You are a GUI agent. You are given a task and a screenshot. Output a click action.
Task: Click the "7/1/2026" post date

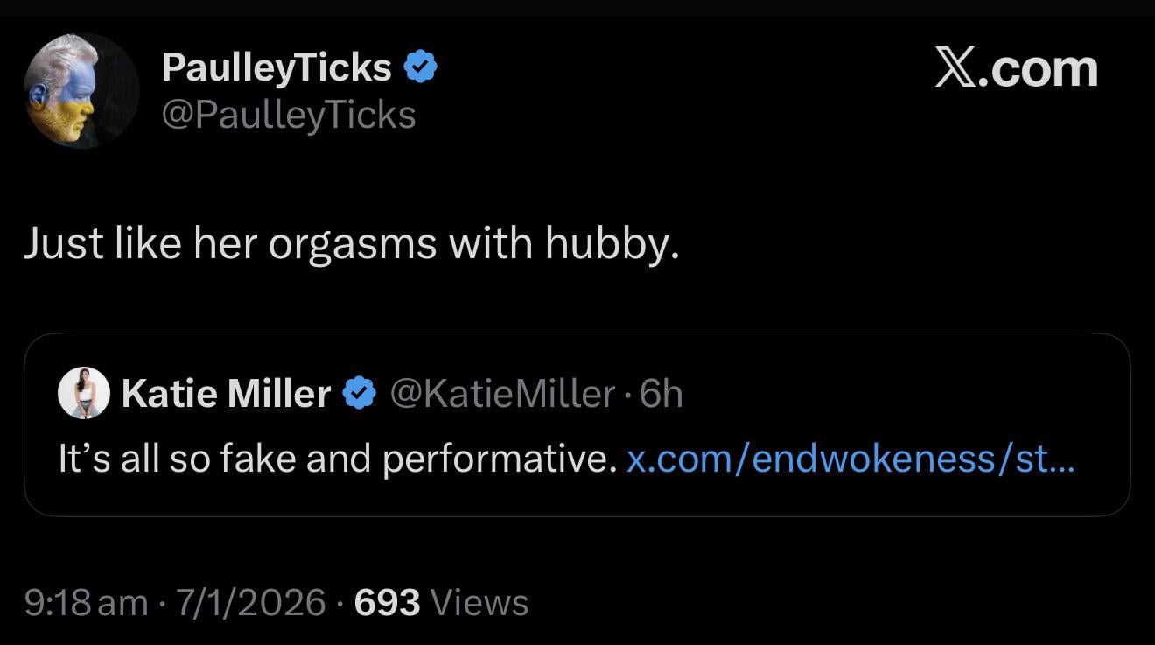tap(251, 602)
